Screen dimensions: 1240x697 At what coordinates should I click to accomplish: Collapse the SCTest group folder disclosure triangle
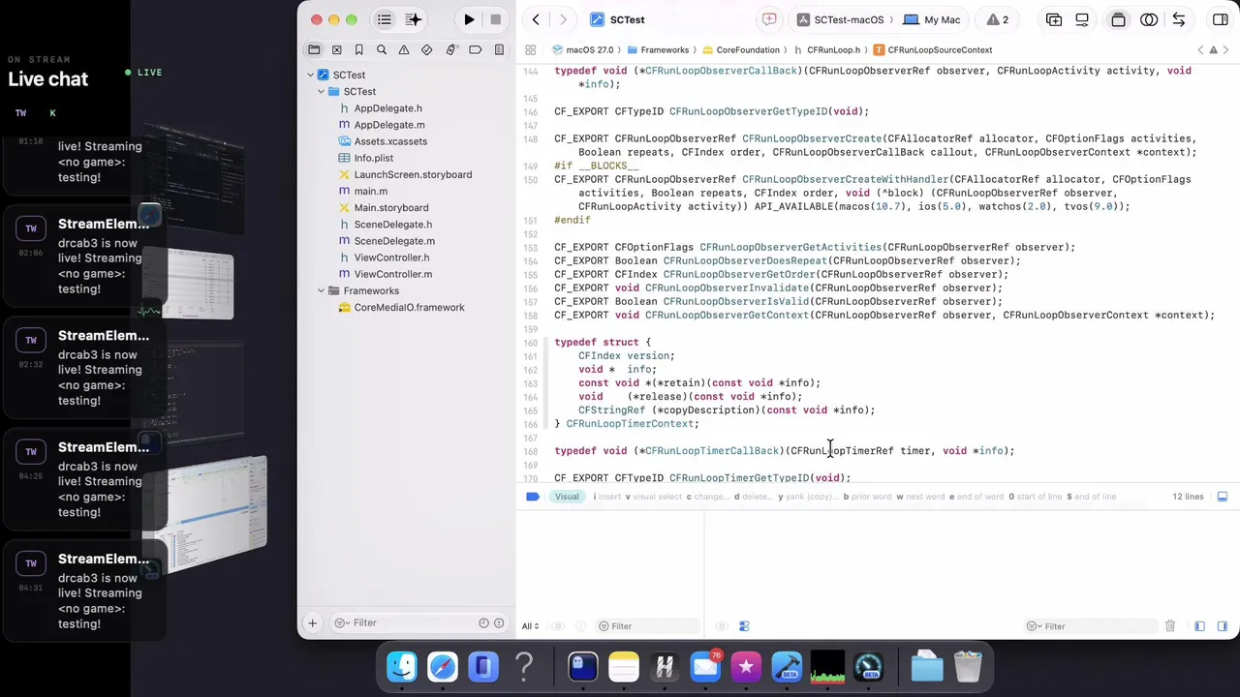[x=321, y=92]
